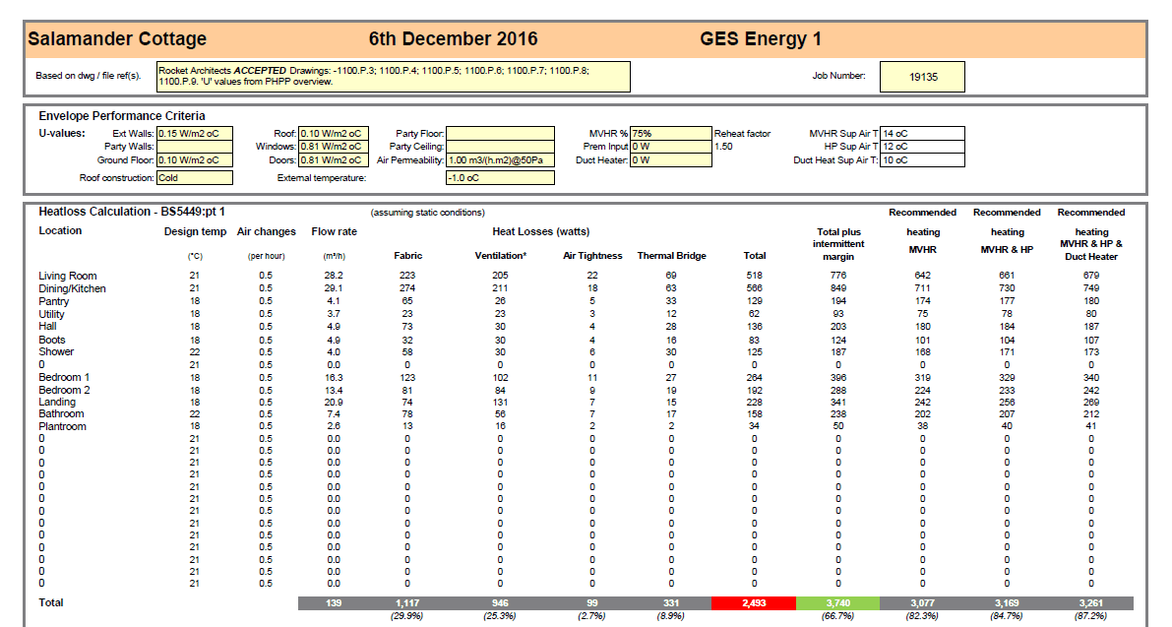Viewport: 1172px width, 627px height.
Task: Select the Job Number field 19135
Action: click(922, 77)
